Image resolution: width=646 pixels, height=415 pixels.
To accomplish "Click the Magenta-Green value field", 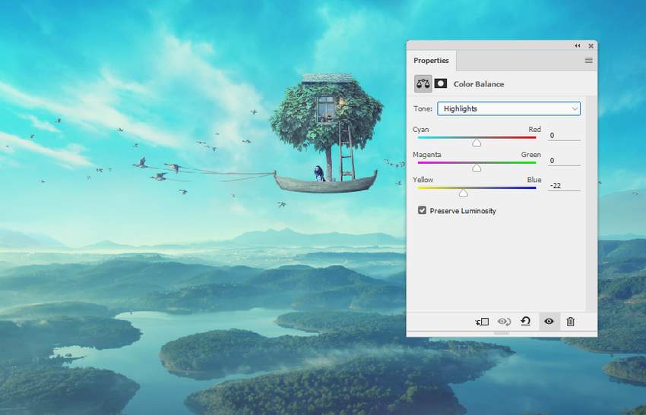I will [564, 160].
